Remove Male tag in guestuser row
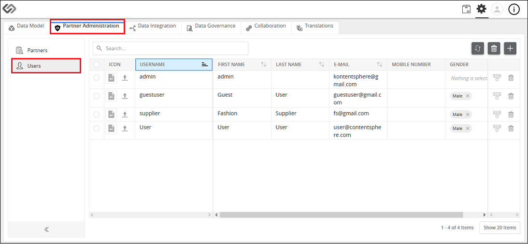The width and height of the screenshot is (528, 244). (x=468, y=96)
